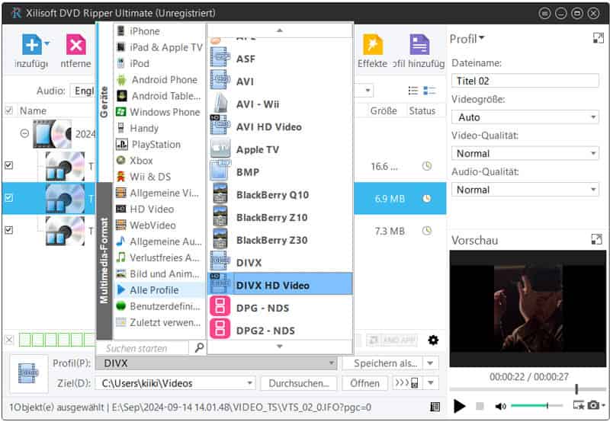
Task: Expand the Vorschau panel icon
Action: pos(596,239)
